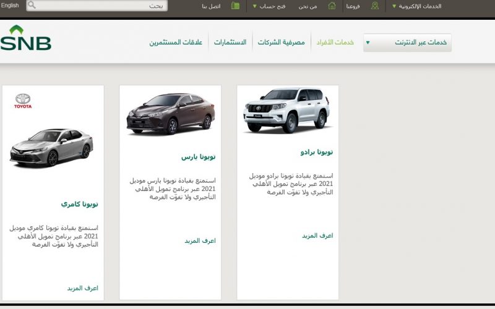Focus the بحث search field
The height and width of the screenshot is (309, 495).
pyautogui.click(x=97, y=6)
